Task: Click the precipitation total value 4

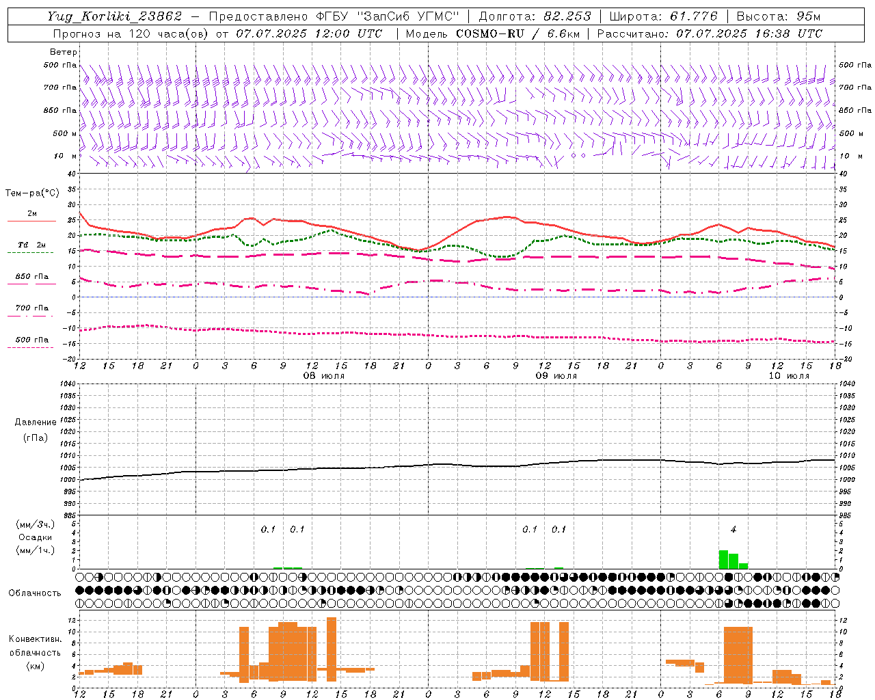Action: tap(733, 529)
